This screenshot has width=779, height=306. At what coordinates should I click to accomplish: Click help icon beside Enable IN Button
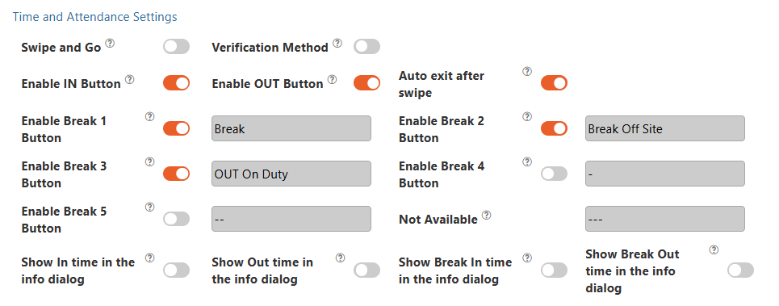point(130,79)
